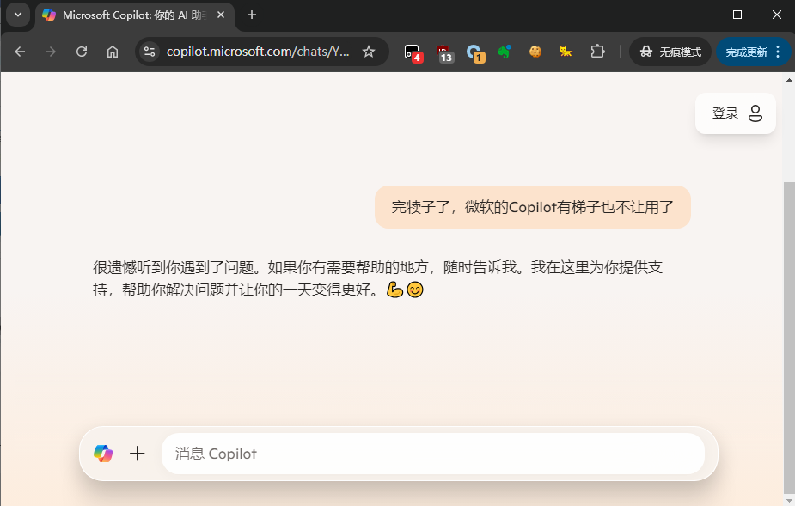Click the plus icon beside message box

click(137, 454)
